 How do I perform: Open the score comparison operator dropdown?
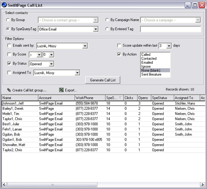39,55
